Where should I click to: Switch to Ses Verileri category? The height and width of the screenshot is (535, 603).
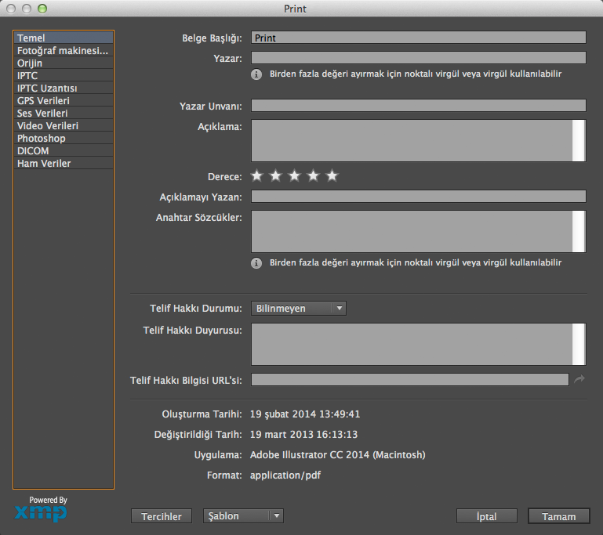click(x=64, y=113)
